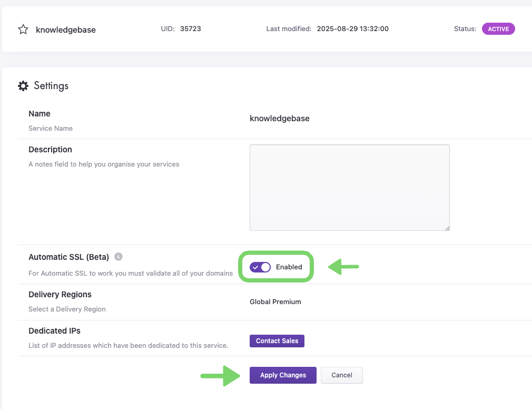Click the UID value 35723
The width and height of the screenshot is (532, 409).
190,29
